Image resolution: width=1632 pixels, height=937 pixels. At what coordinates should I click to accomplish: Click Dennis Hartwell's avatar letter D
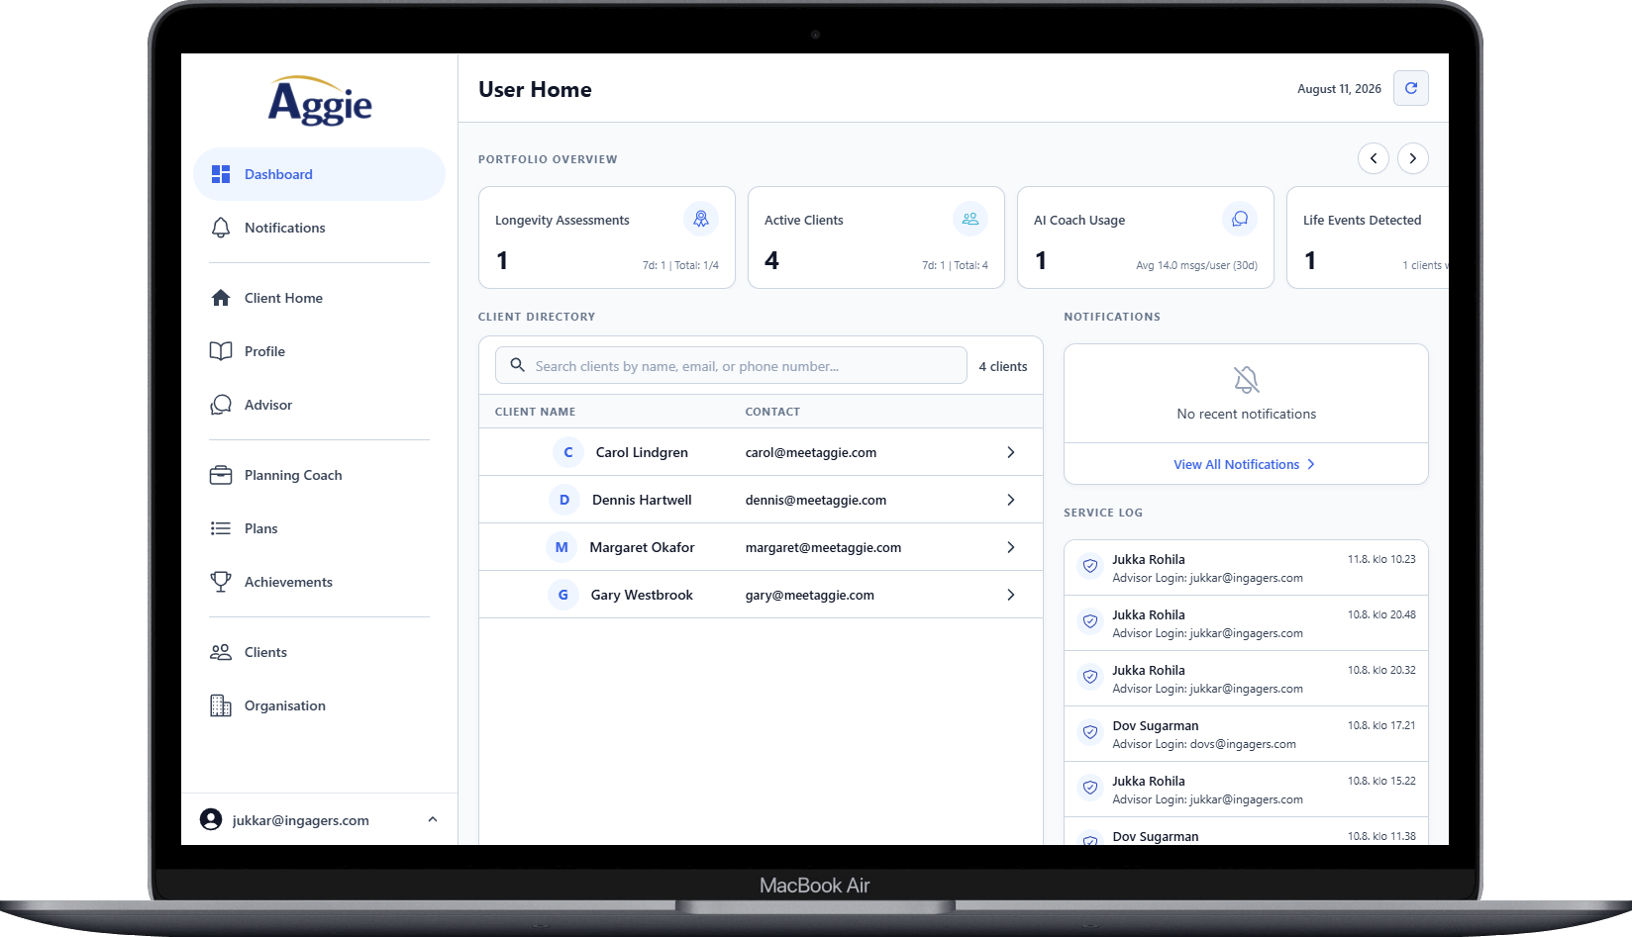pyautogui.click(x=564, y=500)
